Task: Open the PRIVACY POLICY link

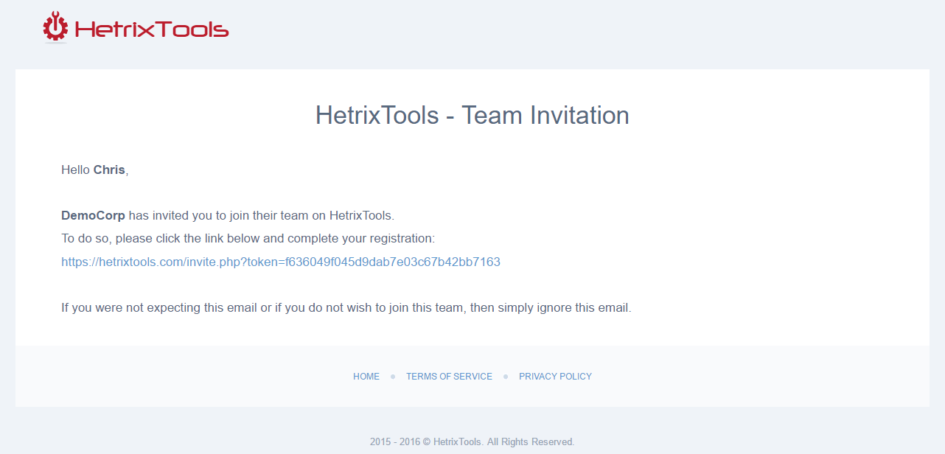Action: tap(555, 377)
